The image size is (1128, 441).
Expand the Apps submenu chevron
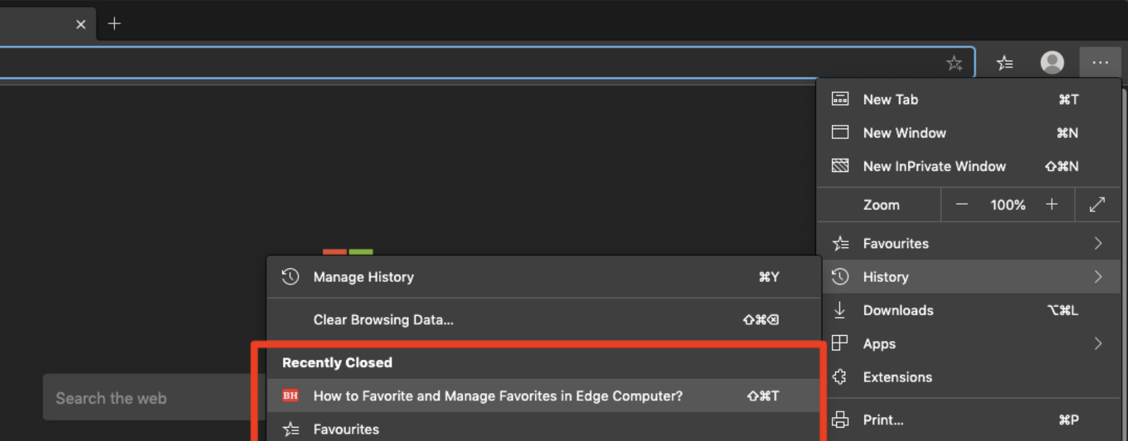(x=1098, y=344)
